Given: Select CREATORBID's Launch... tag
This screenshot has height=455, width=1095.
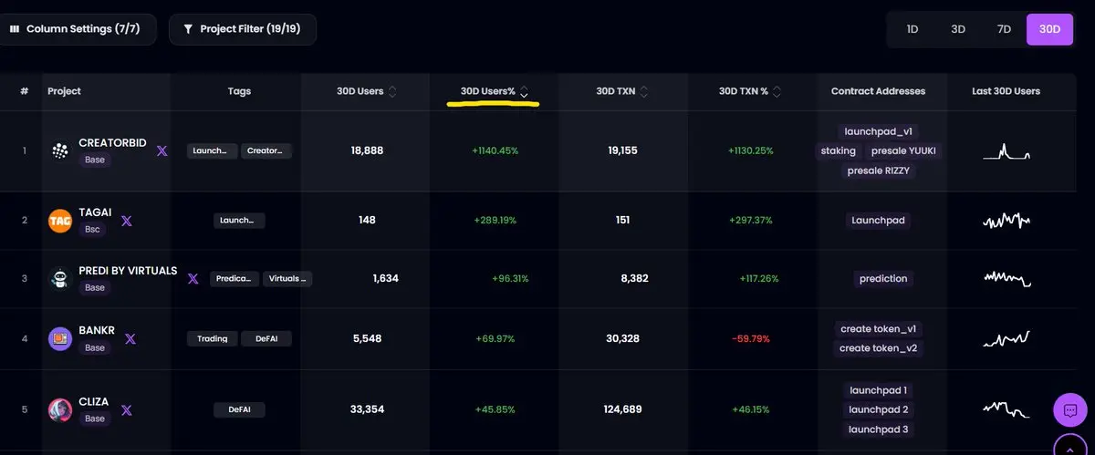Looking at the screenshot, I should click(212, 150).
